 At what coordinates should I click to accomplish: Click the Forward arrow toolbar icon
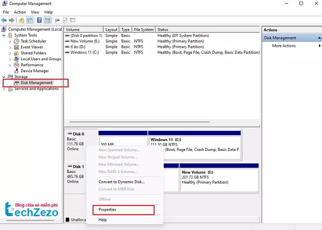[x=11, y=20]
